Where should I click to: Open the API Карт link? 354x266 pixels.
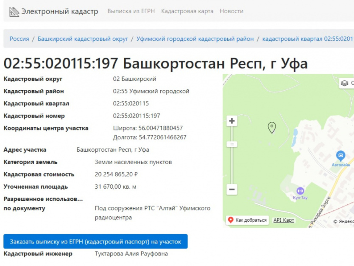click(283, 220)
